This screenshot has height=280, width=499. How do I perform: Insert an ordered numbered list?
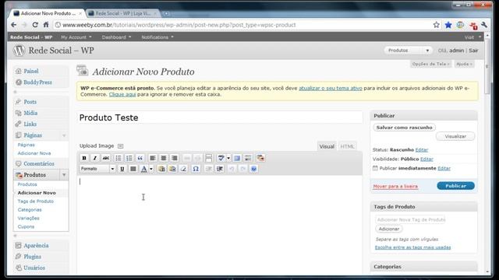click(x=129, y=158)
